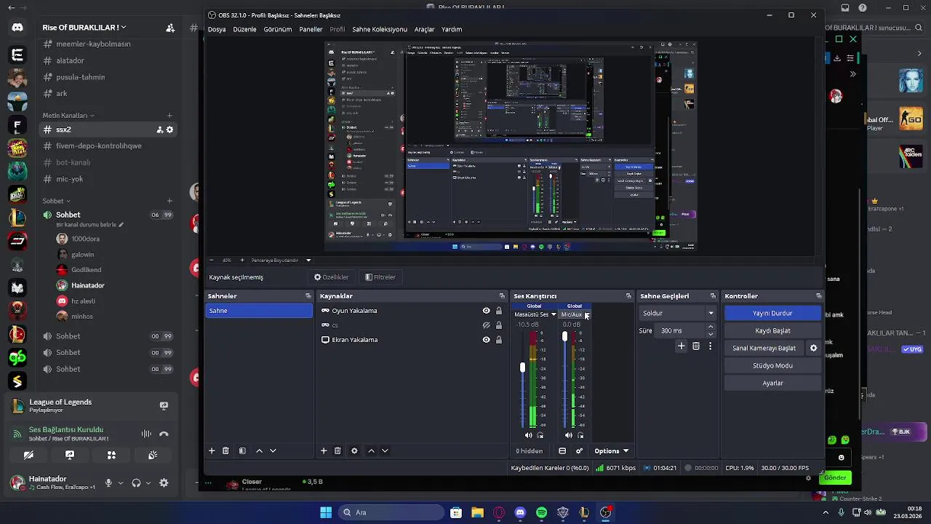Toggle monitoring for Mic/Aux channel
931x524 pixels.
580,435
